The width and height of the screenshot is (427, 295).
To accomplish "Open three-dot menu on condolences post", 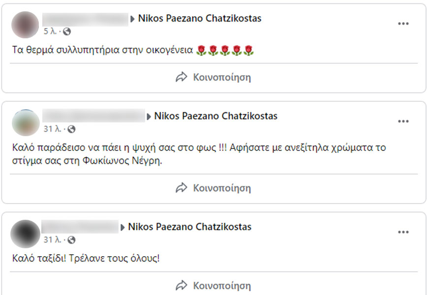I will pyautogui.click(x=403, y=24).
